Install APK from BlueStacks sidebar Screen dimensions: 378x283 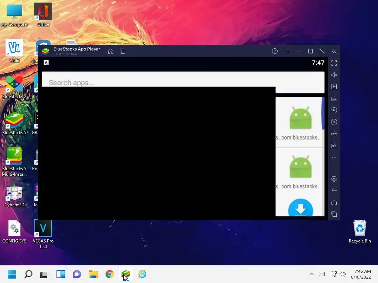pos(334,146)
